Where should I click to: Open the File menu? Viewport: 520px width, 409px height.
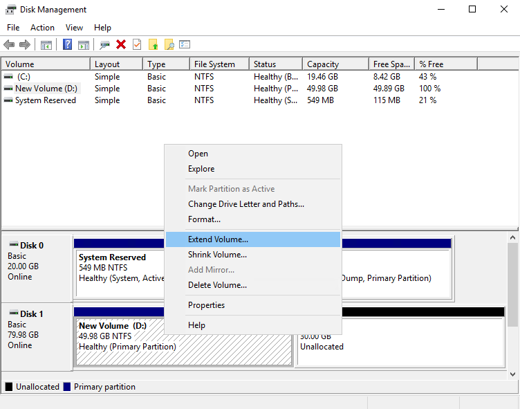(x=13, y=28)
